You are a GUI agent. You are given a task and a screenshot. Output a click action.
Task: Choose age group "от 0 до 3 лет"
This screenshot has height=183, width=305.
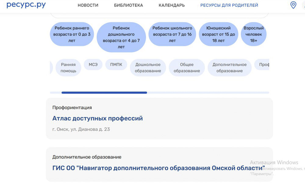point(72,34)
